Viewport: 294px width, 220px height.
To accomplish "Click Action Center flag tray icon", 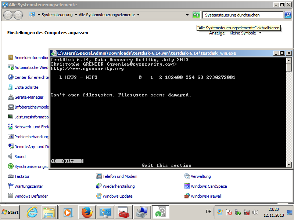I will (x=229, y=212).
